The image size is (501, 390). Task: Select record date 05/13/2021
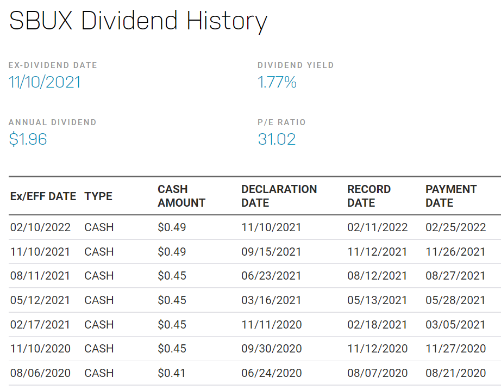coord(377,300)
